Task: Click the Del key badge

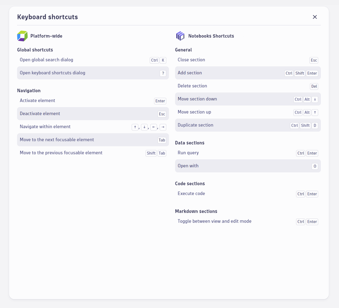Action: point(314,86)
